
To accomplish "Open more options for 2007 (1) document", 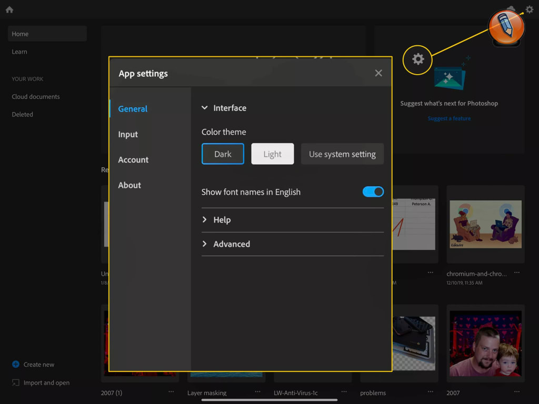I will 171,391.
